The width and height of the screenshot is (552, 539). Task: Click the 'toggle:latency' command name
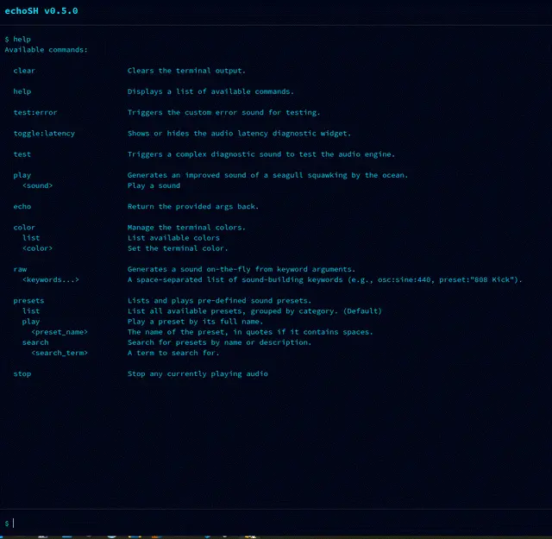(44, 134)
